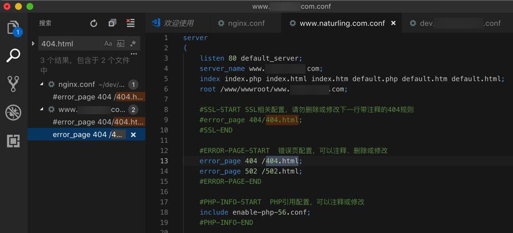Screen dimensions: 513x233
Task: Refresh the search results
Action: 94,23
